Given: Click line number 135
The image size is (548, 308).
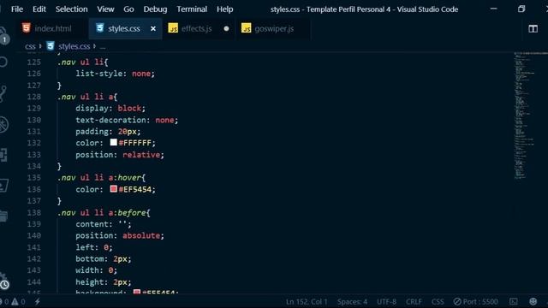Looking at the screenshot, I should pos(34,178).
